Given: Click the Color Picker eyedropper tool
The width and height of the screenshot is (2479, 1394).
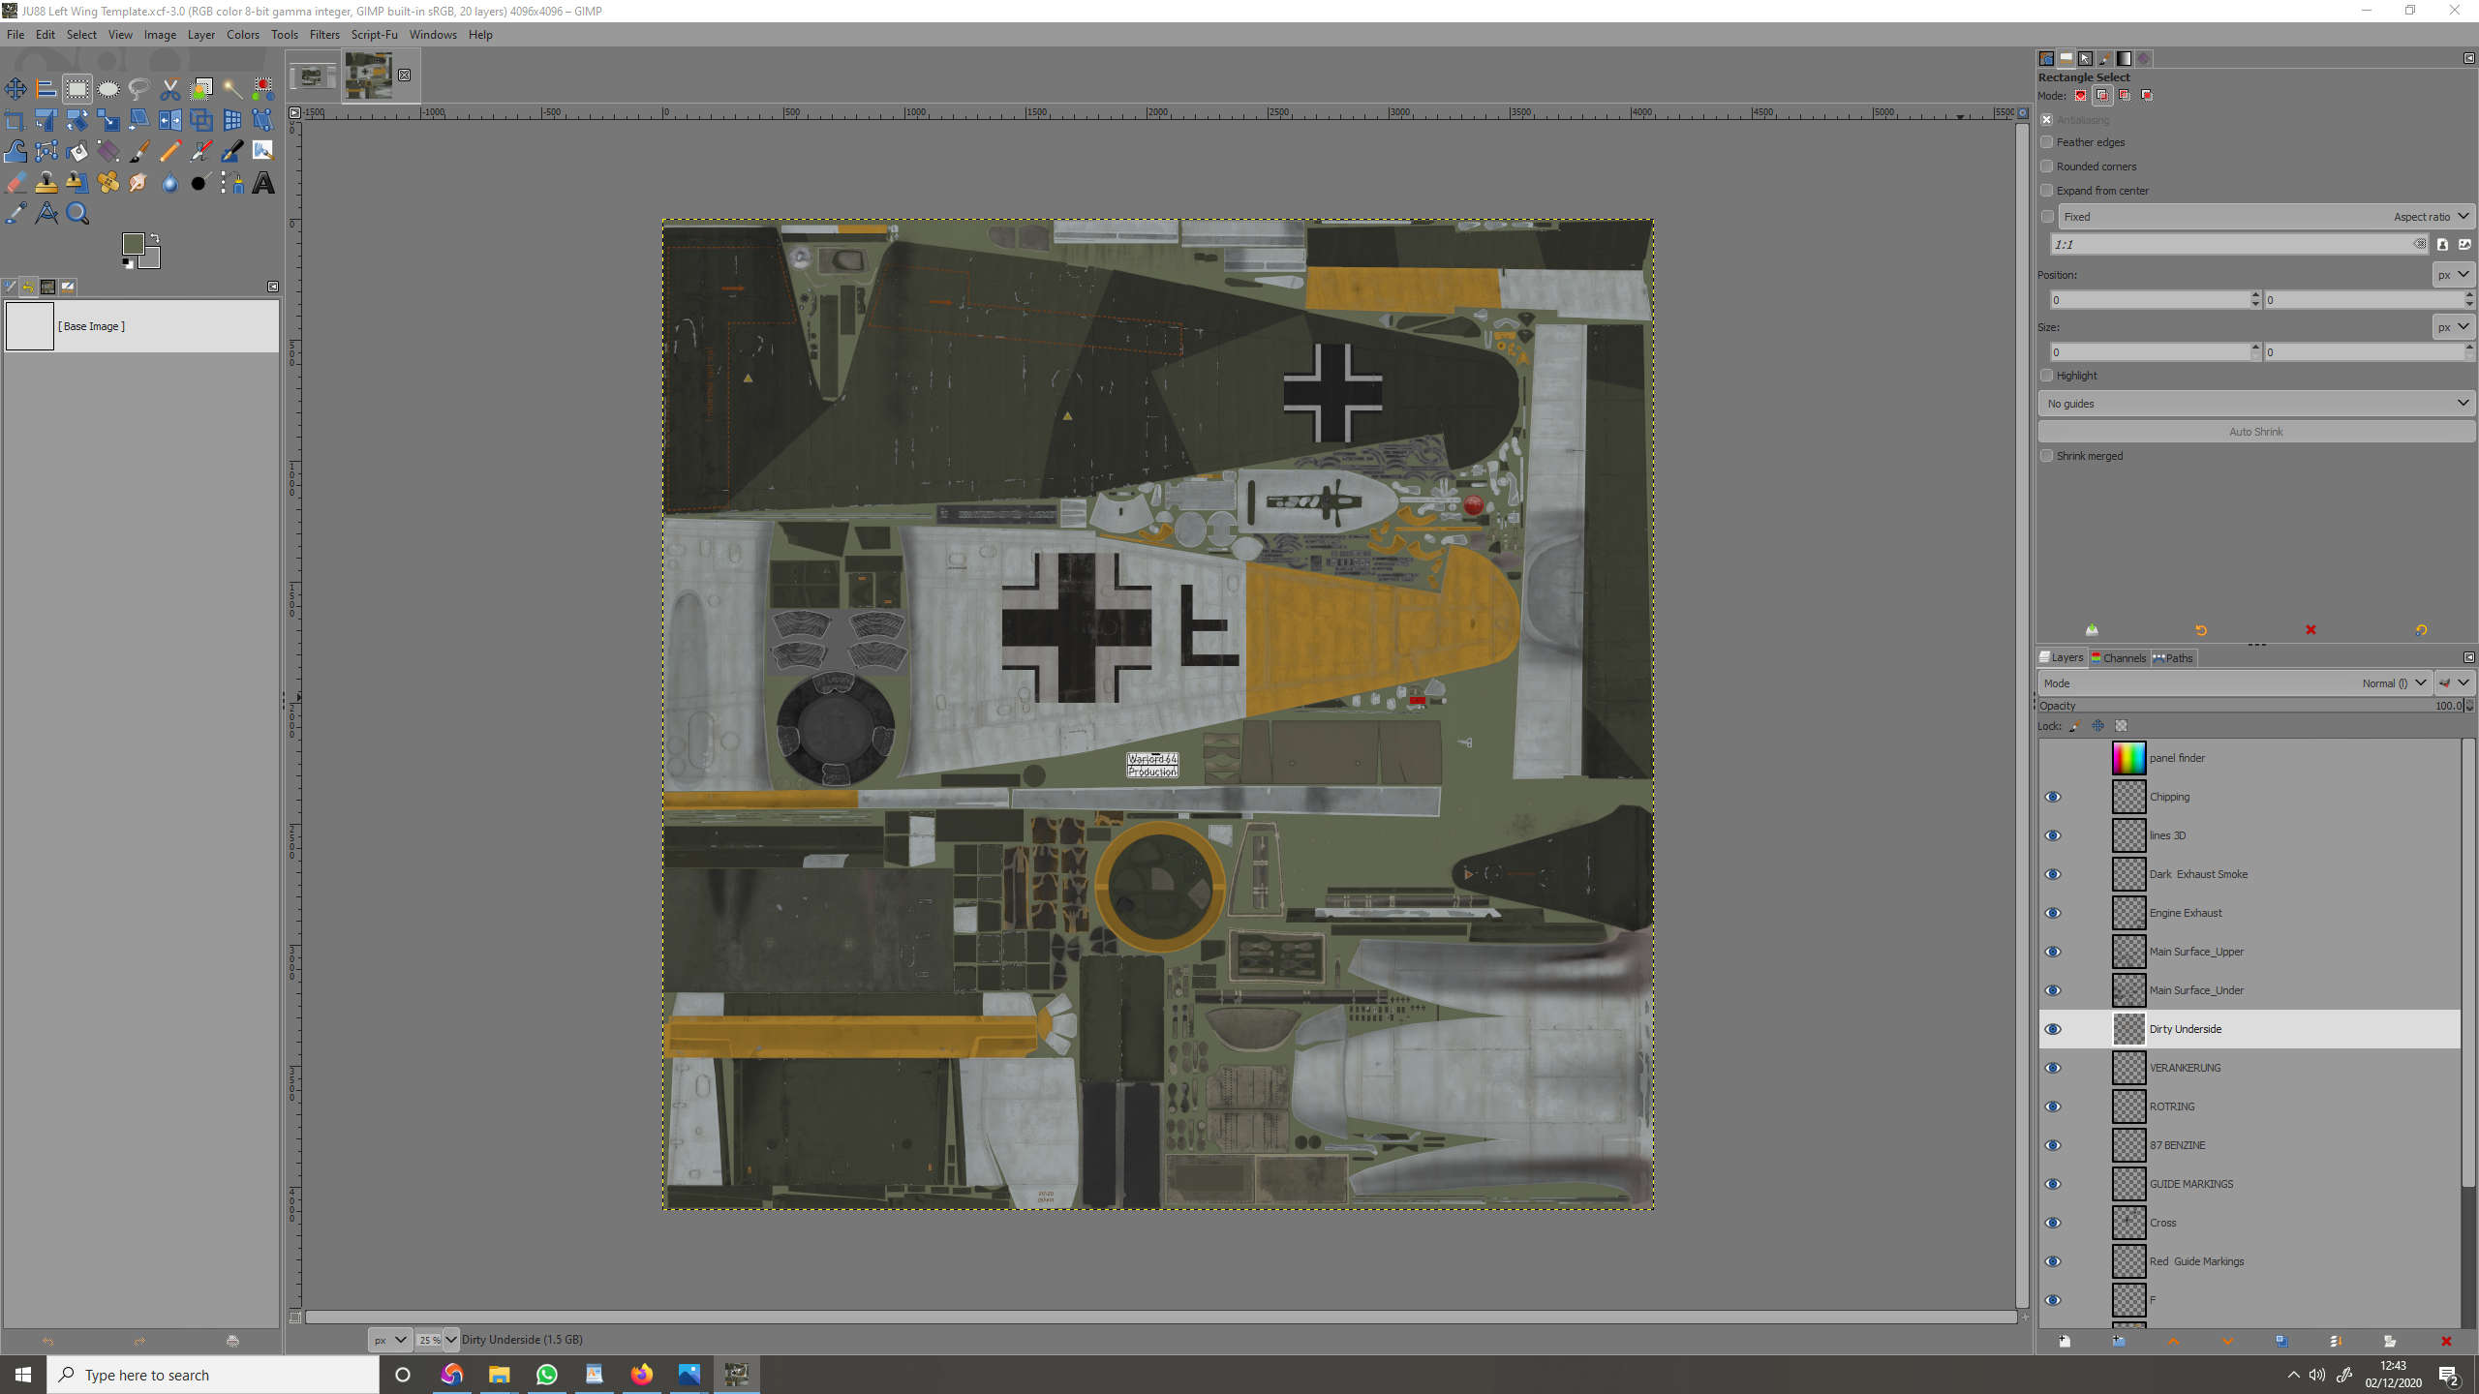Looking at the screenshot, I should coord(15,213).
